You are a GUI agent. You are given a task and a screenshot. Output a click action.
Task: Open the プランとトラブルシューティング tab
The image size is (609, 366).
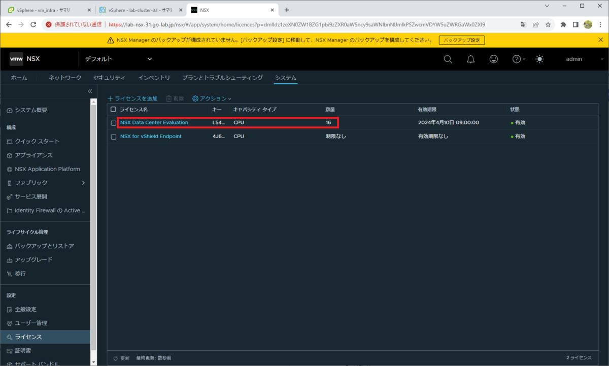point(222,78)
